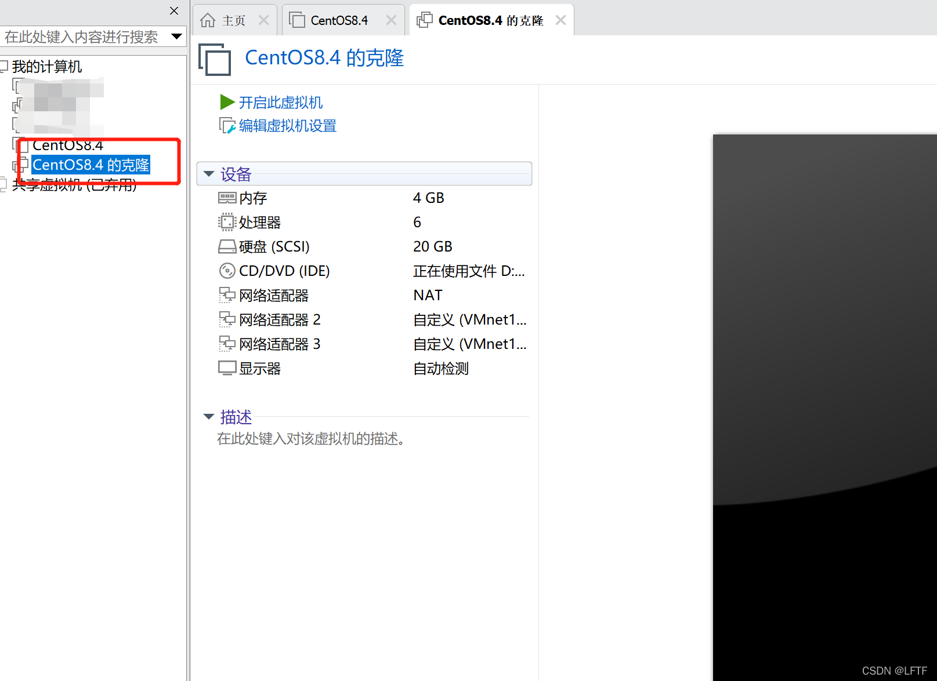The height and width of the screenshot is (681, 937).
Task: Close the 主页 tab
Action: (263, 20)
